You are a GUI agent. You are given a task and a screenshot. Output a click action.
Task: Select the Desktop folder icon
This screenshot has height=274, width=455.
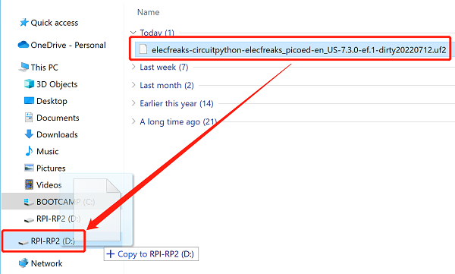click(x=29, y=101)
